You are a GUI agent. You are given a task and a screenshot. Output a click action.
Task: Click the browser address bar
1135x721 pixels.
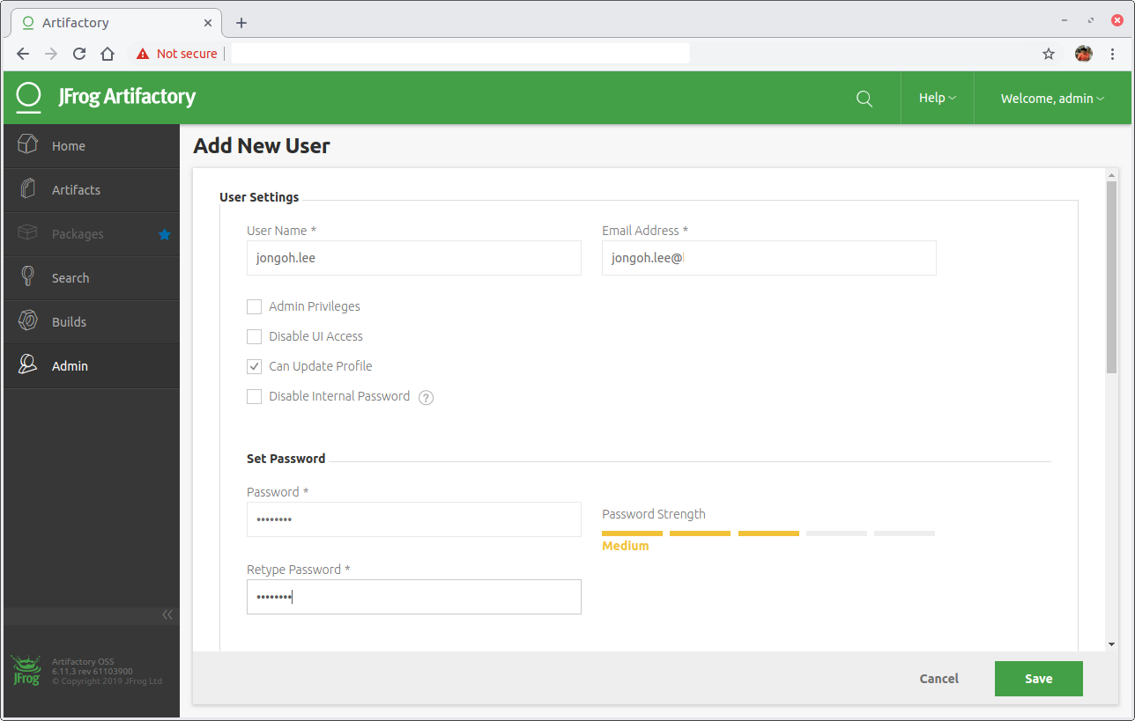(x=460, y=54)
